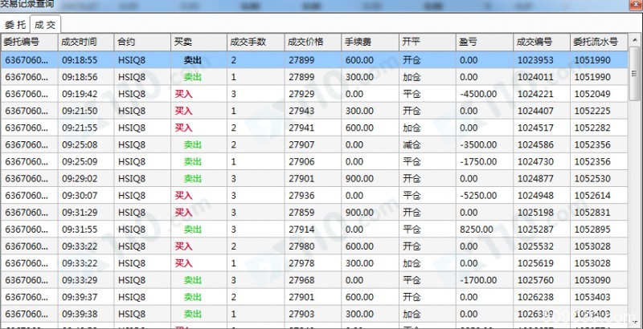Image resolution: width=643 pixels, height=329 pixels.
Task: Click the price cell 27906
Action: click(301, 161)
